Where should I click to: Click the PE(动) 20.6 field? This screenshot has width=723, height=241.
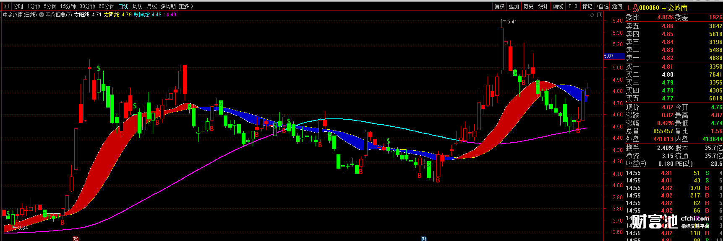pos(699,164)
